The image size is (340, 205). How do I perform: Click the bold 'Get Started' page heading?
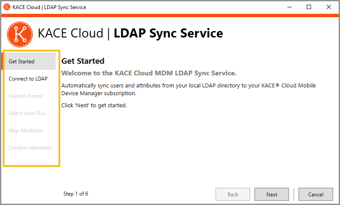83,61
